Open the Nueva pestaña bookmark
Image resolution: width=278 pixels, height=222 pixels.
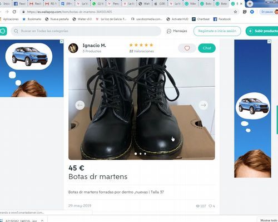[57, 19]
